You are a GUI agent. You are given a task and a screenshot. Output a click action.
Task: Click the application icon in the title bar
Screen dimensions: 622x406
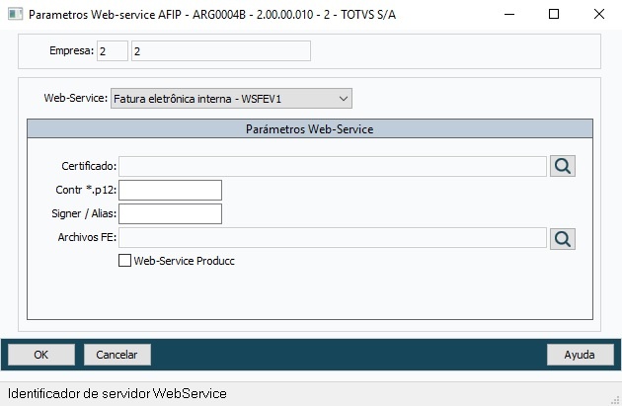[15, 15]
